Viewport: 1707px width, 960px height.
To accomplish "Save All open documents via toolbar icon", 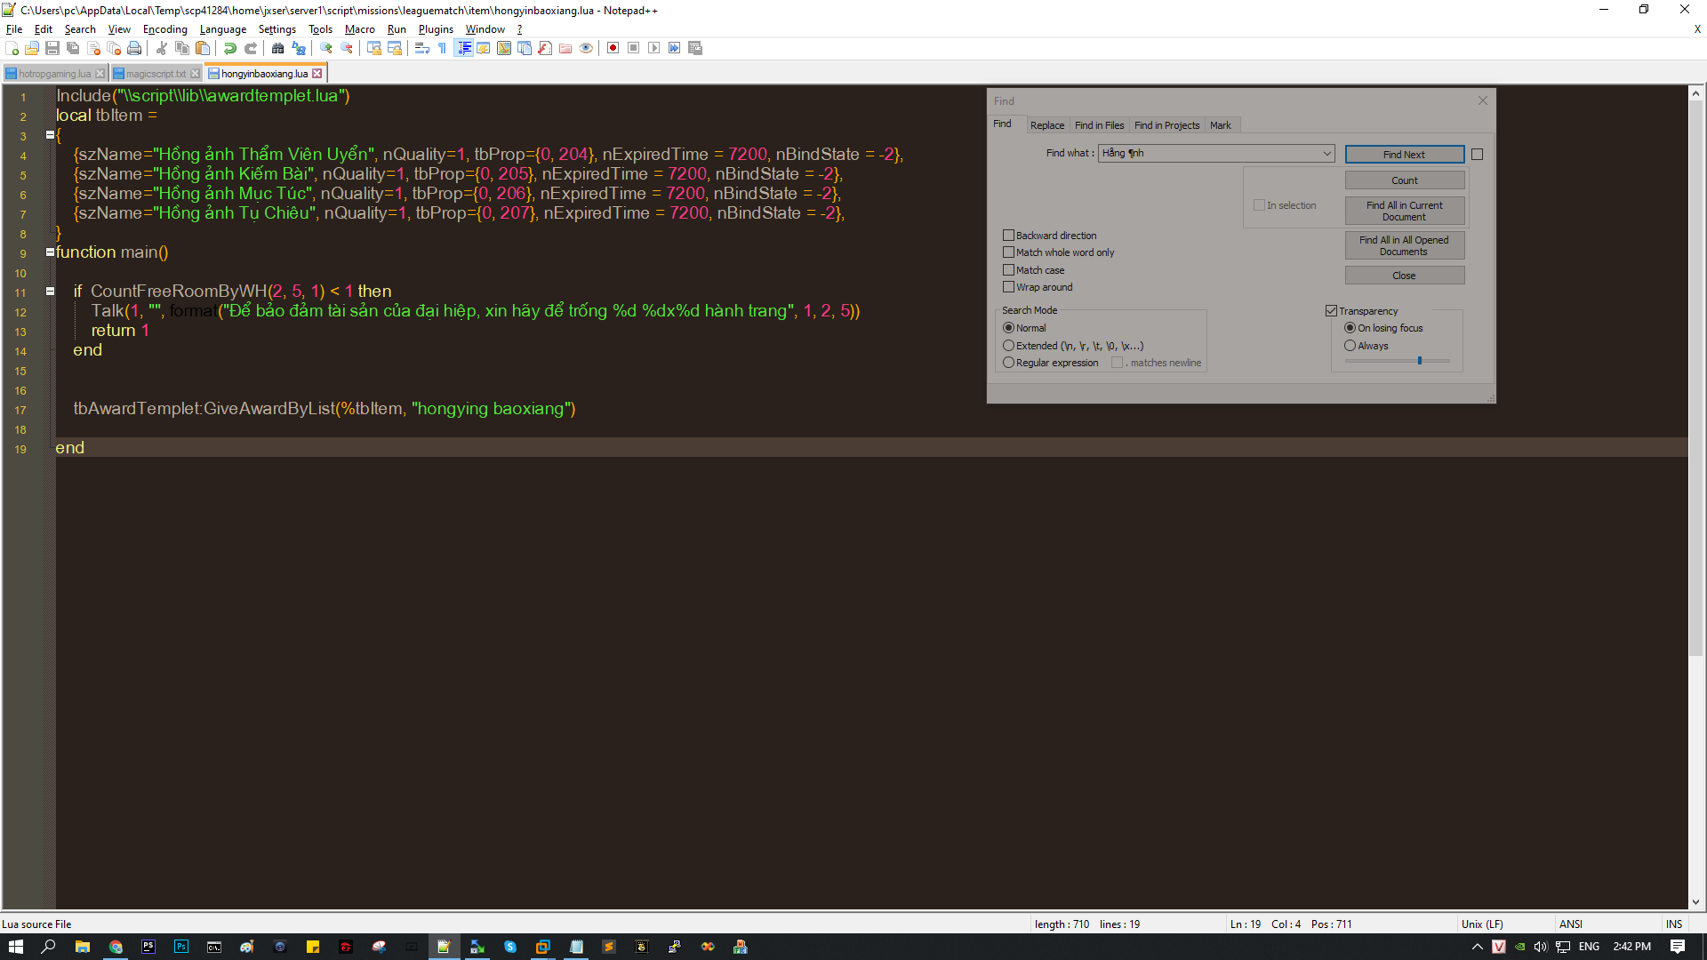I will point(70,49).
